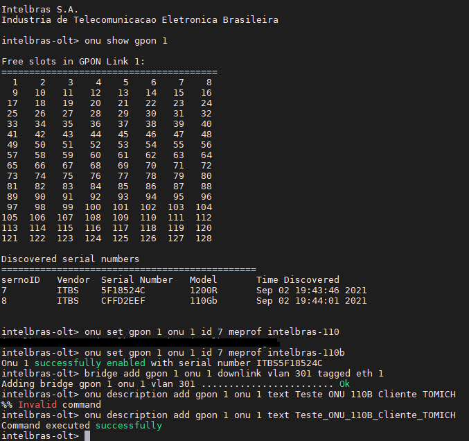469x441 pixels.
Task: Click the command ending 'meprof intelbras-110'
Action: pyautogui.click(x=212, y=332)
